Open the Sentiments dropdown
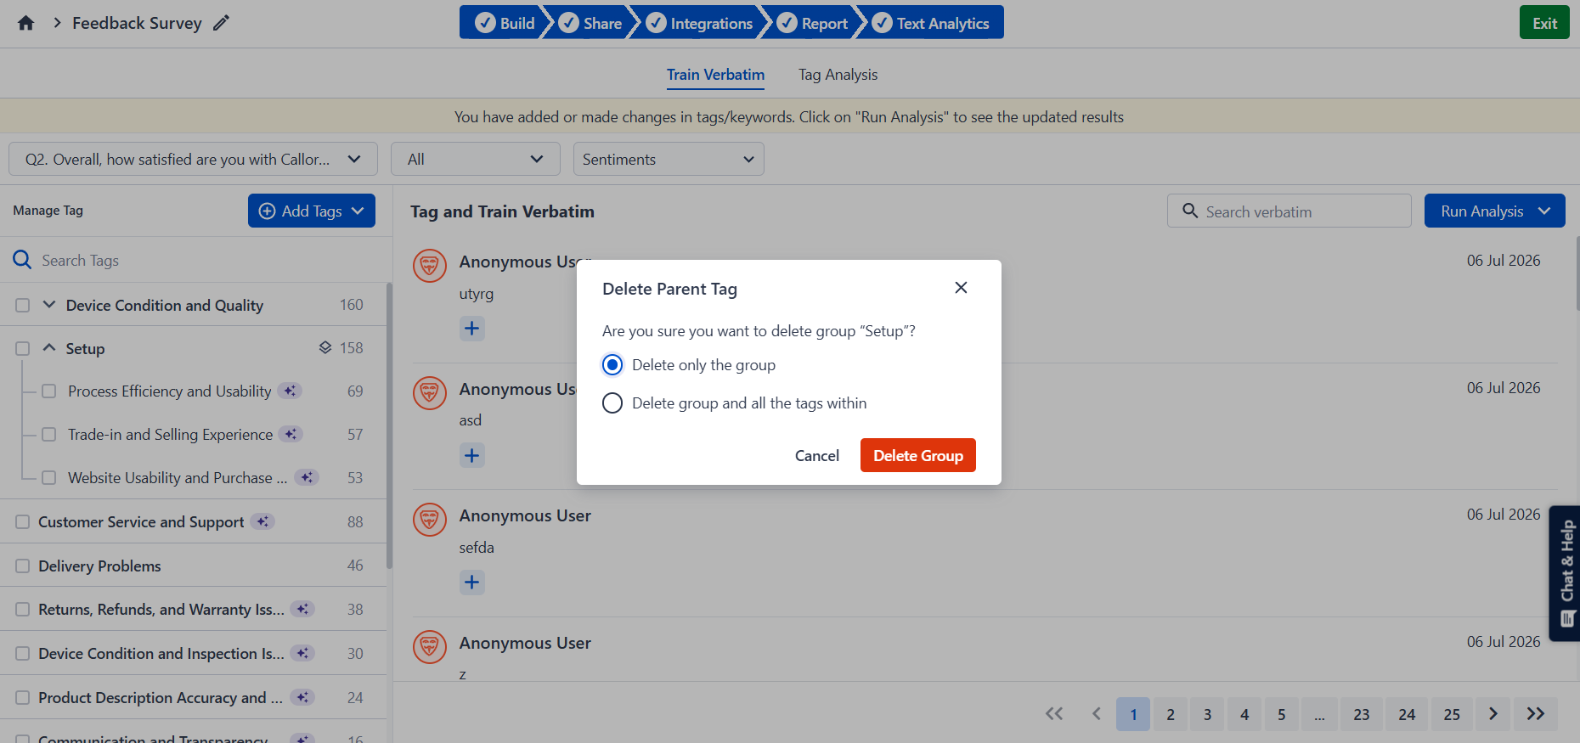The width and height of the screenshot is (1580, 743). click(669, 159)
